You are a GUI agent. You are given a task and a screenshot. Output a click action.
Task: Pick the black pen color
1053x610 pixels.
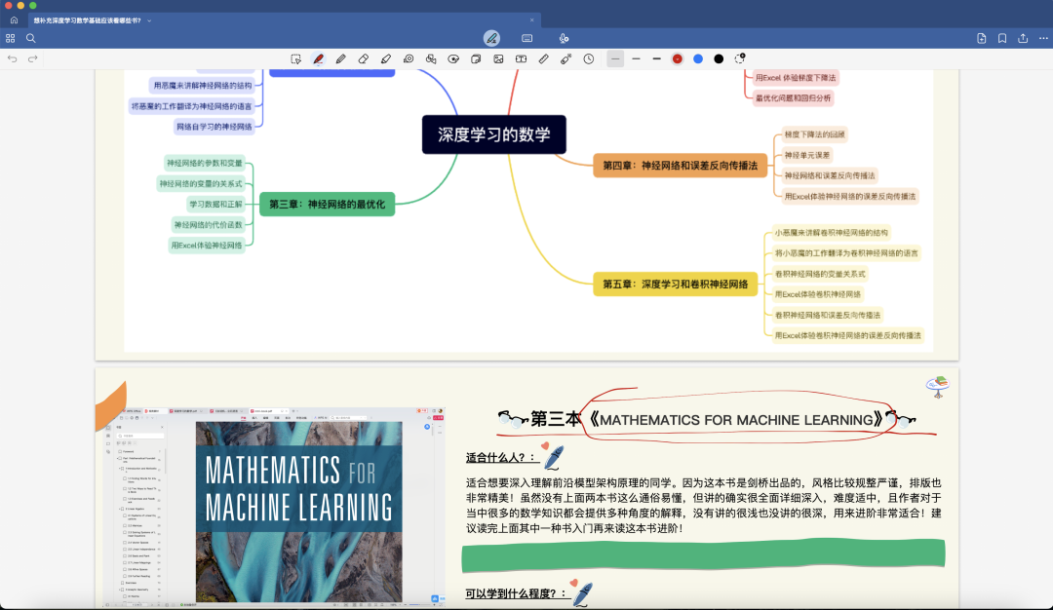point(719,59)
